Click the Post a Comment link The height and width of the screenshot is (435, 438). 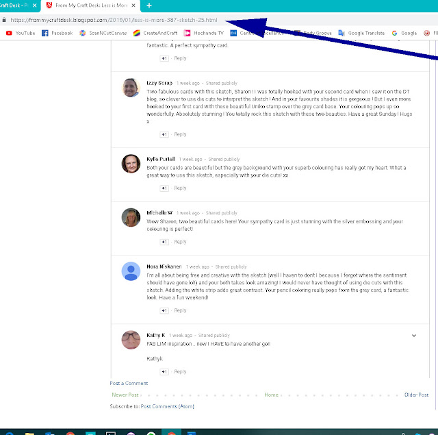(129, 384)
